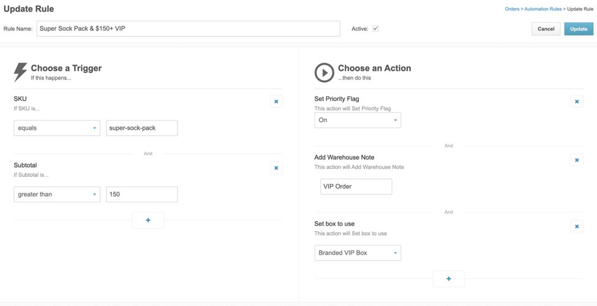Expand the Priority Flag 'On' dropdown
This screenshot has width=597, height=306.
pos(358,120)
